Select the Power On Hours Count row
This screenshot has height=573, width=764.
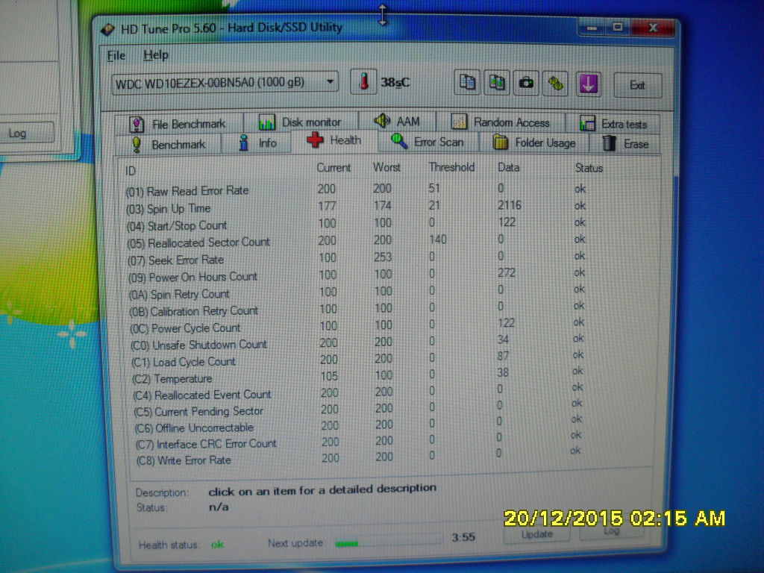[x=356, y=275]
